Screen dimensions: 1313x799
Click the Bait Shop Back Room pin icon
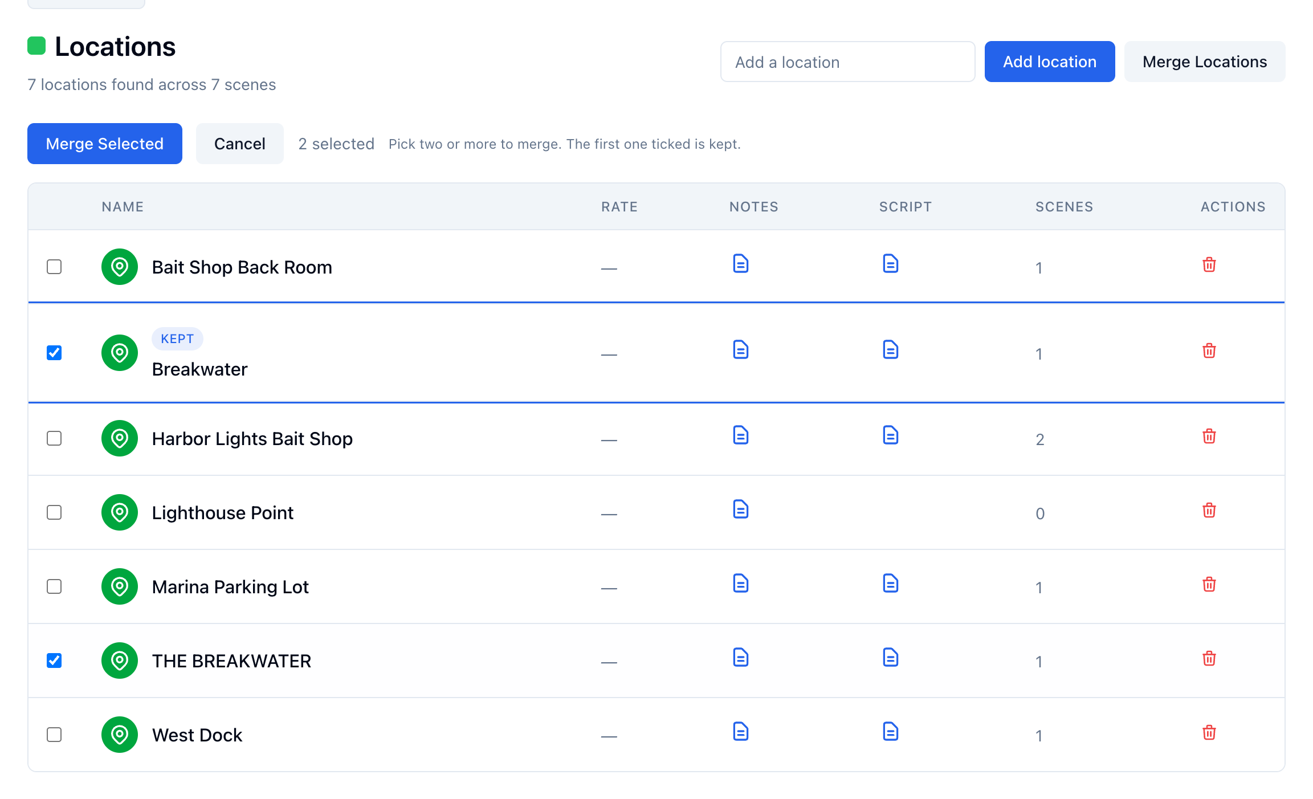tap(120, 267)
